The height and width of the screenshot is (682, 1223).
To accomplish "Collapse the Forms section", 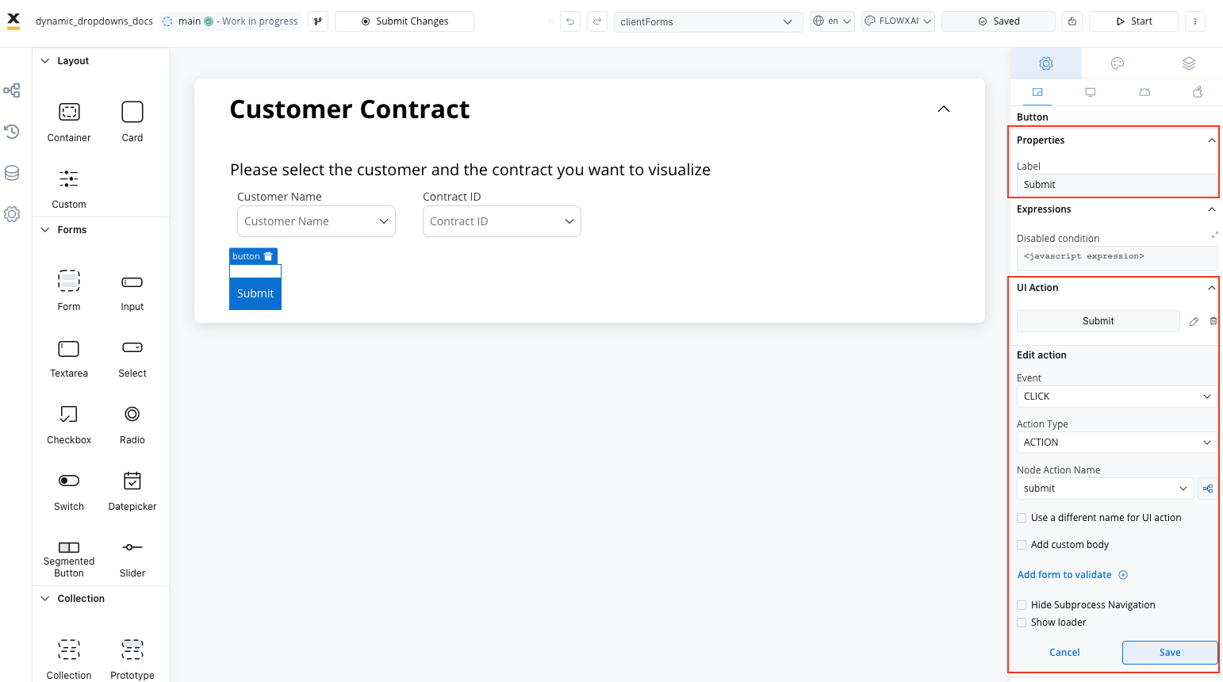I will click(45, 230).
